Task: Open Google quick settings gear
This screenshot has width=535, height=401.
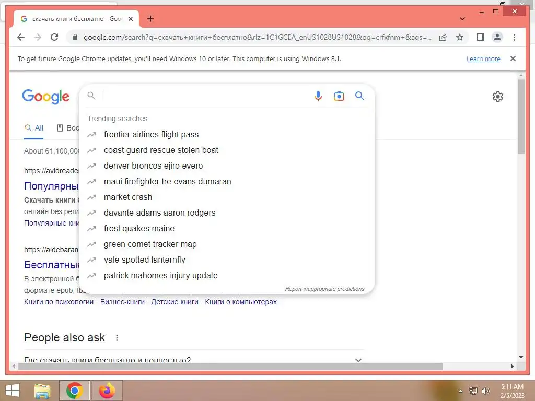Action: pyautogui.click(x=498, y=97)
